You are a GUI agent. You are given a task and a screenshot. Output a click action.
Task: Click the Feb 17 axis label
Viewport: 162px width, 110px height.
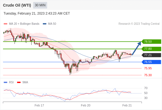39,105
